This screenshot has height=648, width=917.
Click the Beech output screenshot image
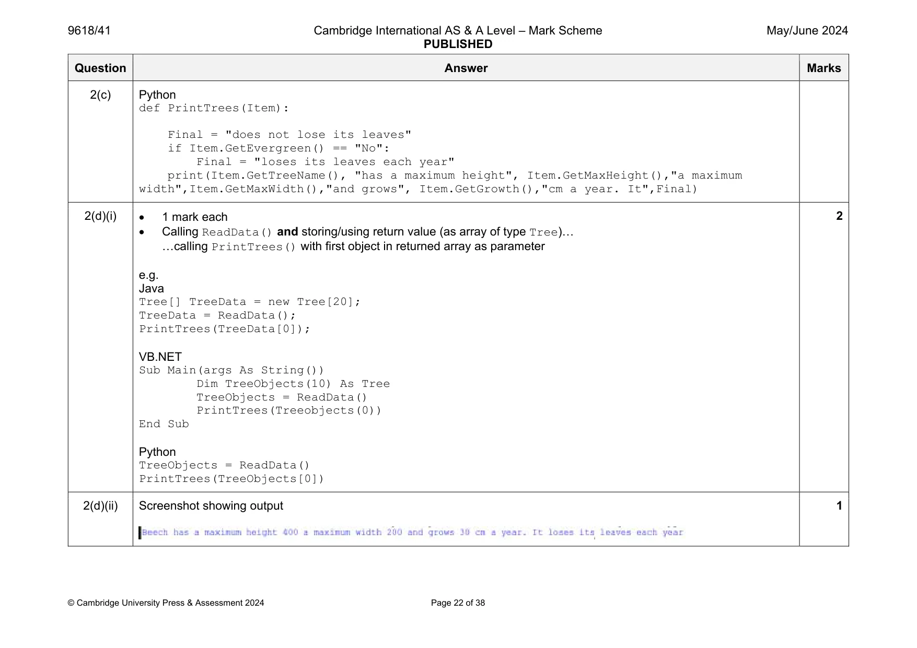point(411,533)
